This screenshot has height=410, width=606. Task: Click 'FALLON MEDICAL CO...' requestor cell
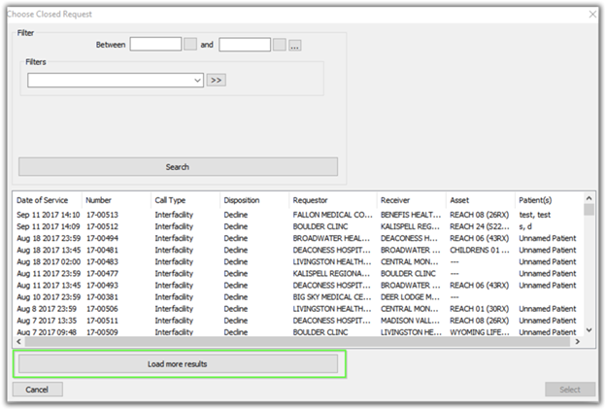[332, 215]
